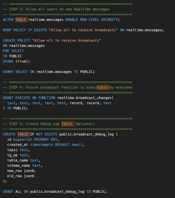Click the tg_op column name
Screen dimensions: 175x198
pyautogui.click(x=12, y=155)
